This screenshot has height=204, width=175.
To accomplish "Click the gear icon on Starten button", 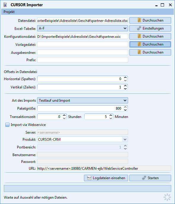I will (144, 178).
